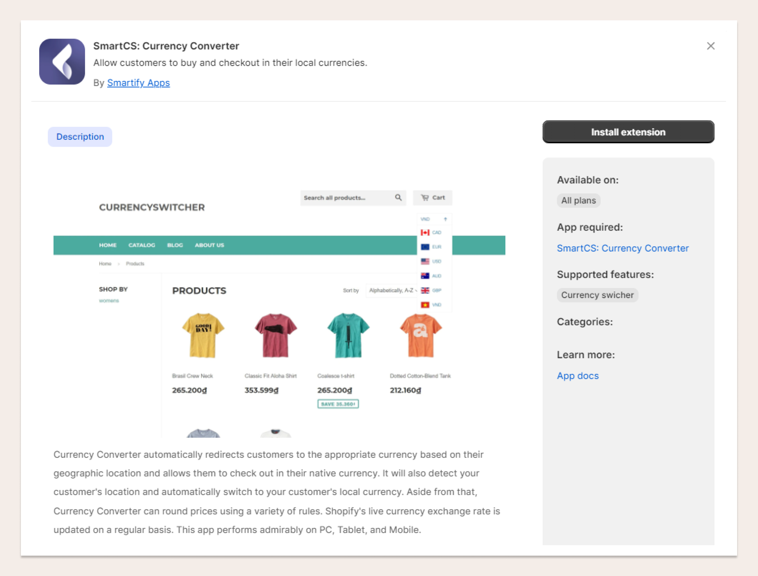Click the yellow Brasil Crew Neck shirt

point(203,335)
